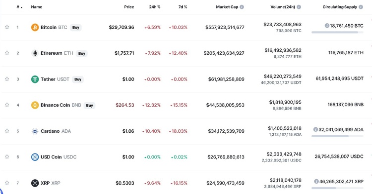The height and width of the screenshot is (194, 372).
Task: Open the Volume(24h) info icon
Action: tap(299, 7)
